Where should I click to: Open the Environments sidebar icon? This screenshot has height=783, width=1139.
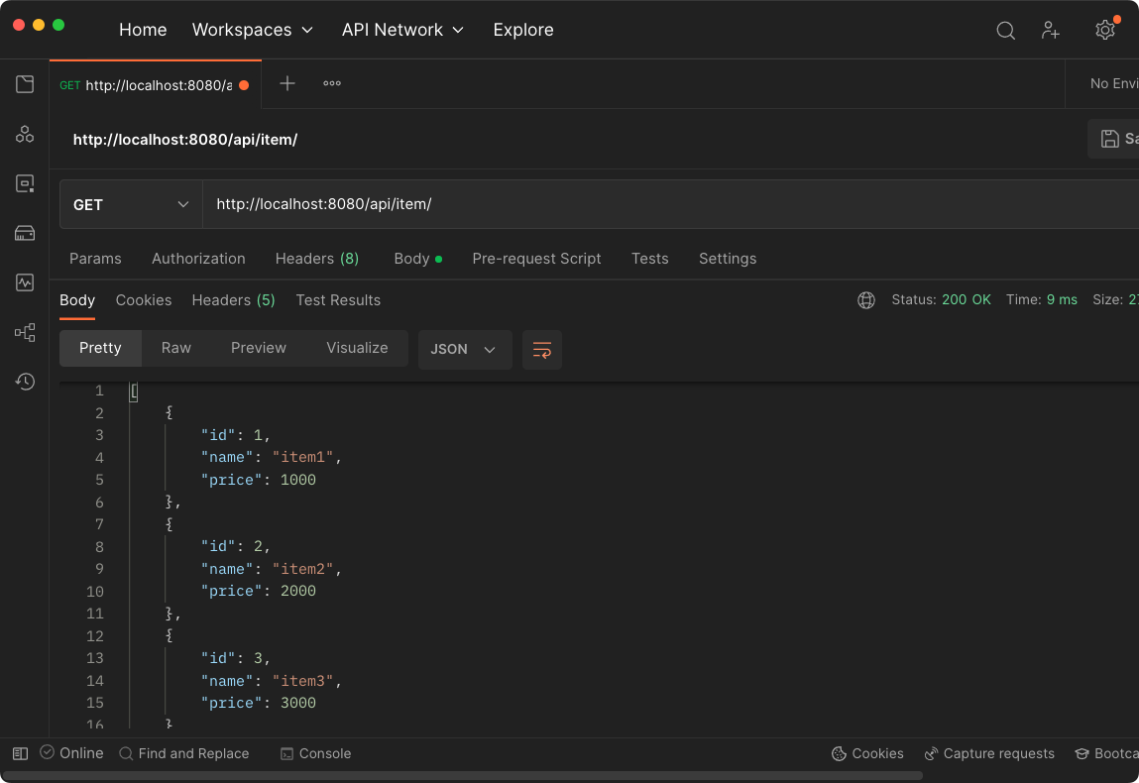25,183
